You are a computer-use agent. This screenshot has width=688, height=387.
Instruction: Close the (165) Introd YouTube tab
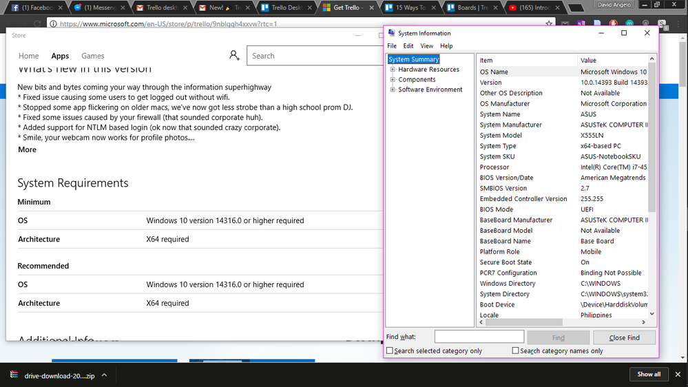558,8
